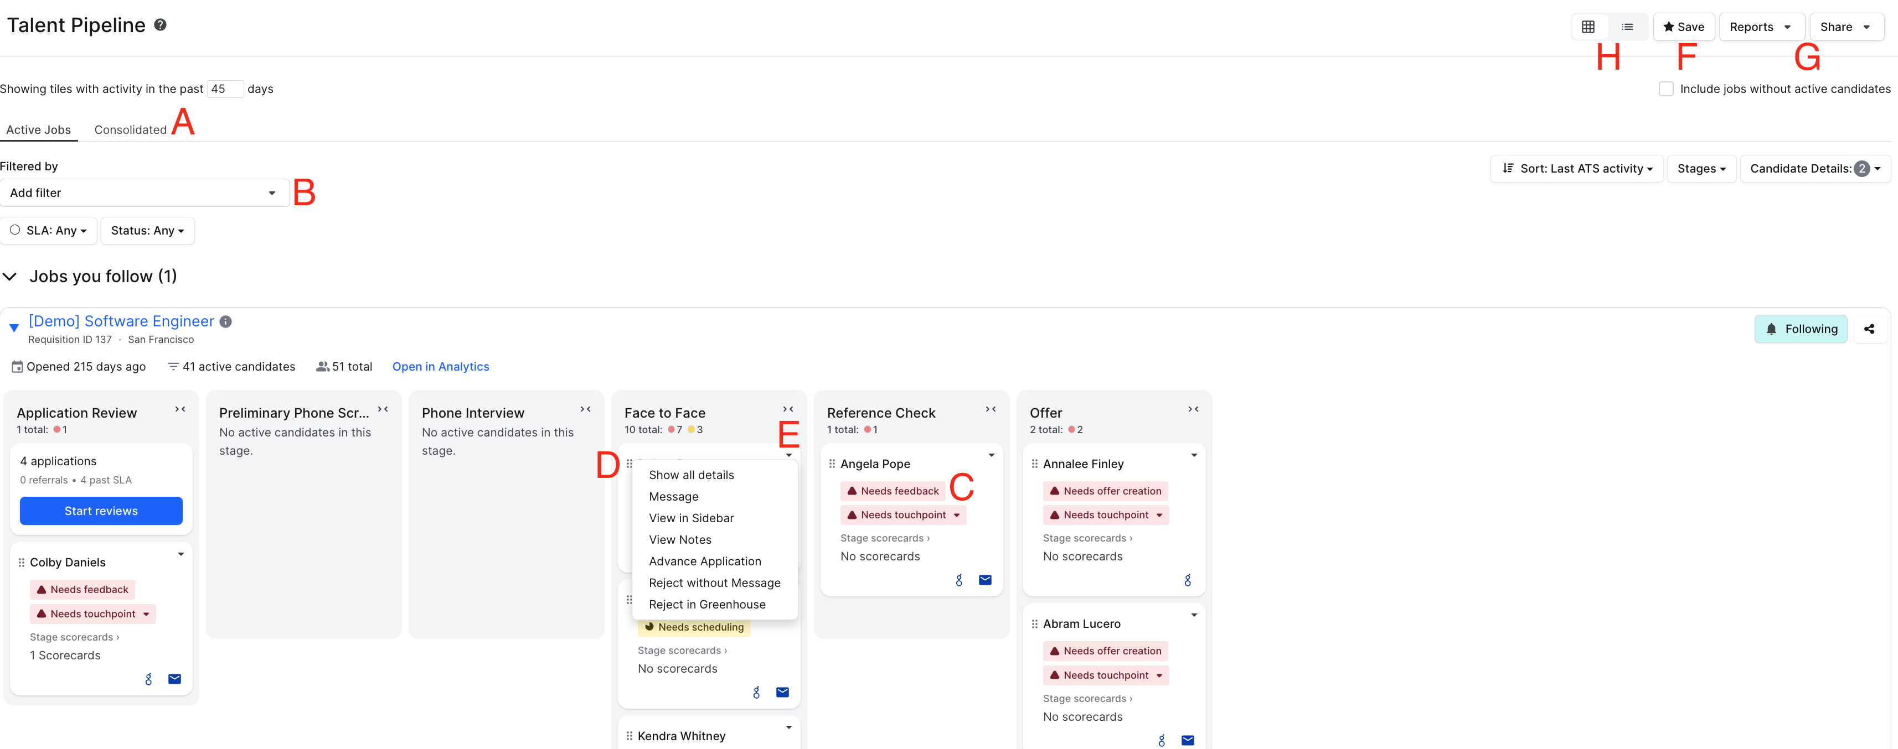Collapse the Phone Interview stage column
This screenshot has width=1898, height=749.
pos(585,409)
